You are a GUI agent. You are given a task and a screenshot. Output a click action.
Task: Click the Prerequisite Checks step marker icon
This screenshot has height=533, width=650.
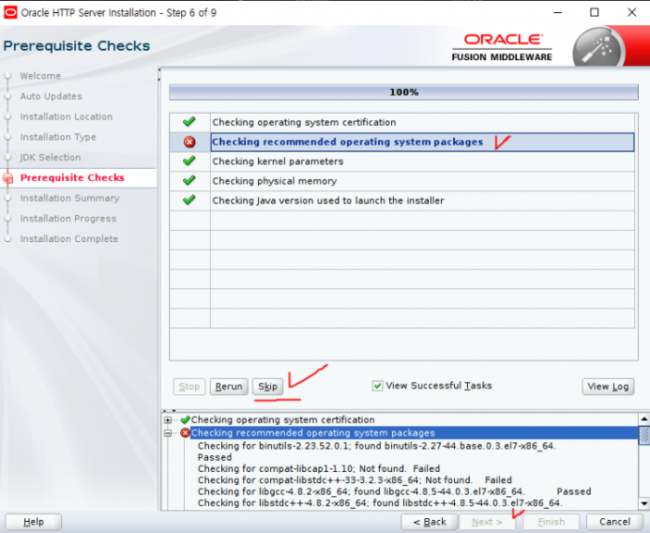click(7, 178)
